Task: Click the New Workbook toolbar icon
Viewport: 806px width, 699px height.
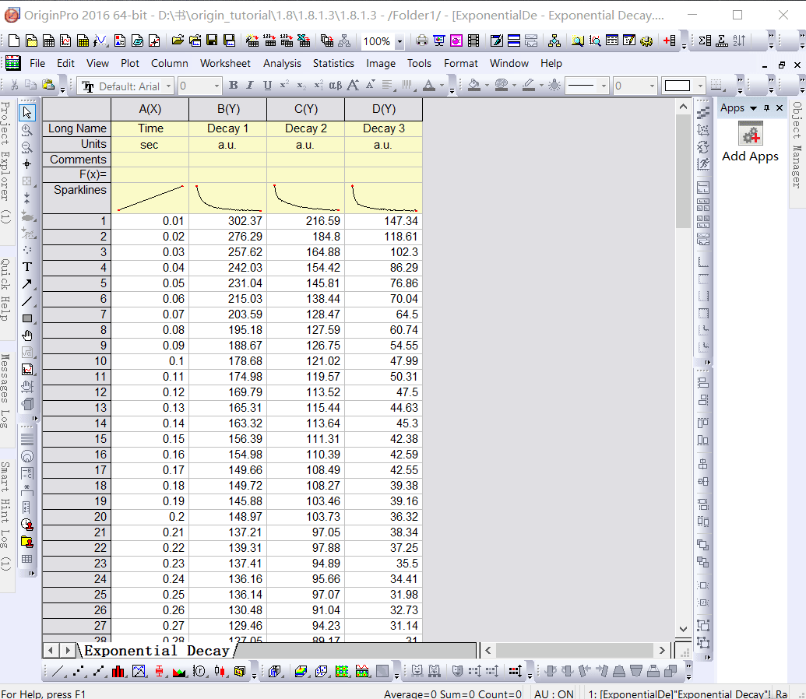Action: tap(48, 40)
